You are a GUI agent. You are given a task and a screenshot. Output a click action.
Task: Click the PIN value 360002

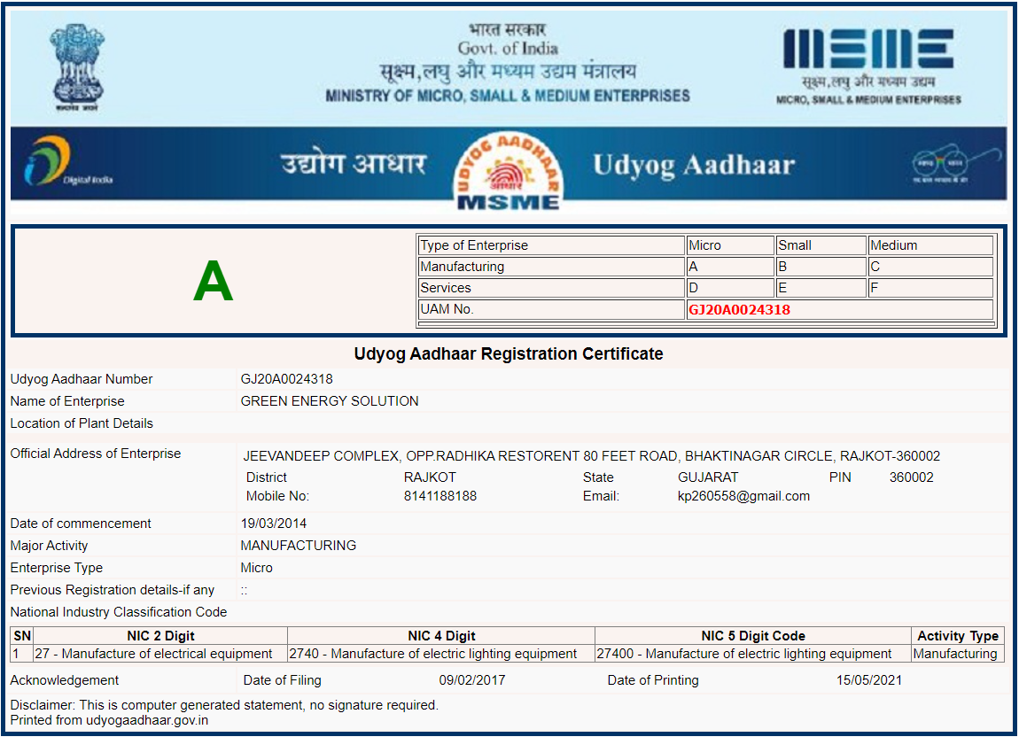(911, 477)
